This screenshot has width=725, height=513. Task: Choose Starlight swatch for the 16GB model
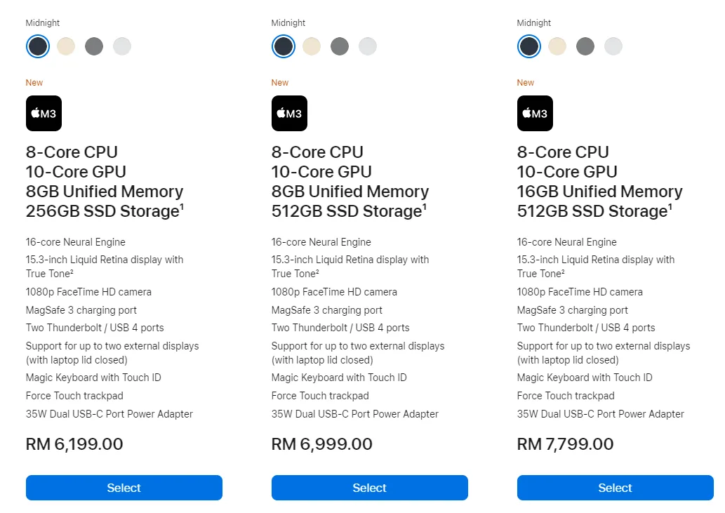557,46
